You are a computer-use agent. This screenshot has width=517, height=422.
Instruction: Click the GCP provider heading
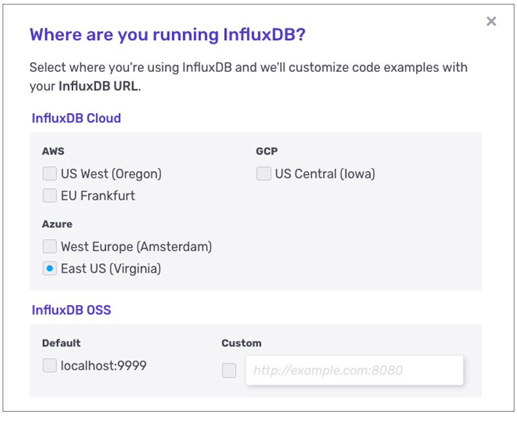266,151
